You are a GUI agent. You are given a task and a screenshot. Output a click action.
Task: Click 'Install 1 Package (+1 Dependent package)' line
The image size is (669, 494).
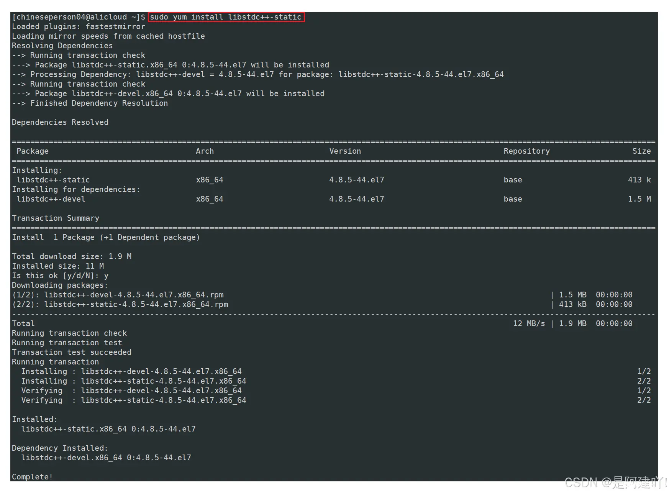[106, 237]
